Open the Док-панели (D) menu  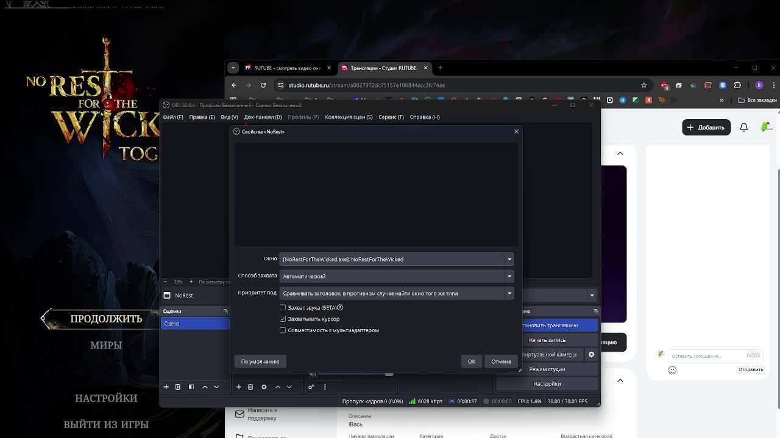click(263, 117)
